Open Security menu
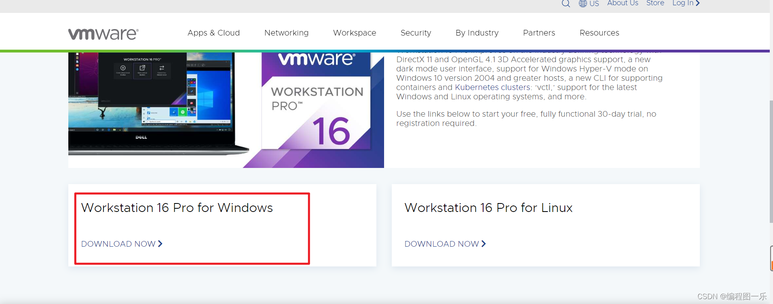Image resolution: width=773 pixels, height=304 pixels. pos(416,33)
